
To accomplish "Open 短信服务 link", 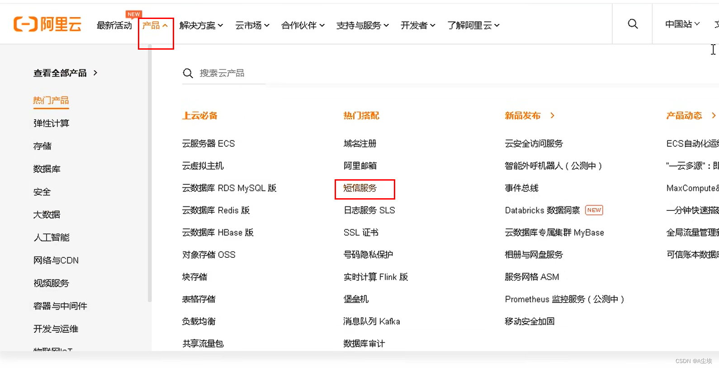I will click(360, 188).
